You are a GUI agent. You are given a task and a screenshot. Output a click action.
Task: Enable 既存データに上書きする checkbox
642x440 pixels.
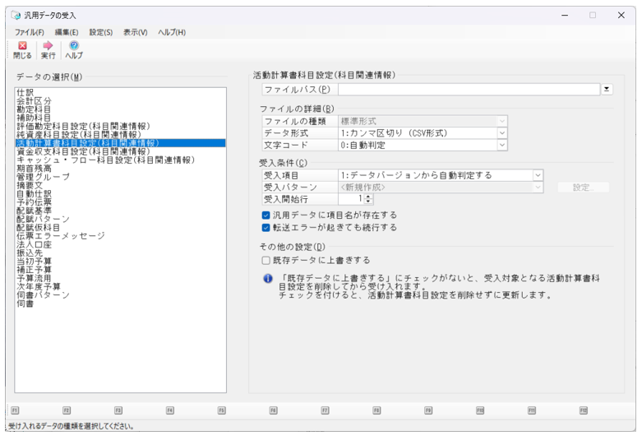pyautogui.click(x=266, y=260)
